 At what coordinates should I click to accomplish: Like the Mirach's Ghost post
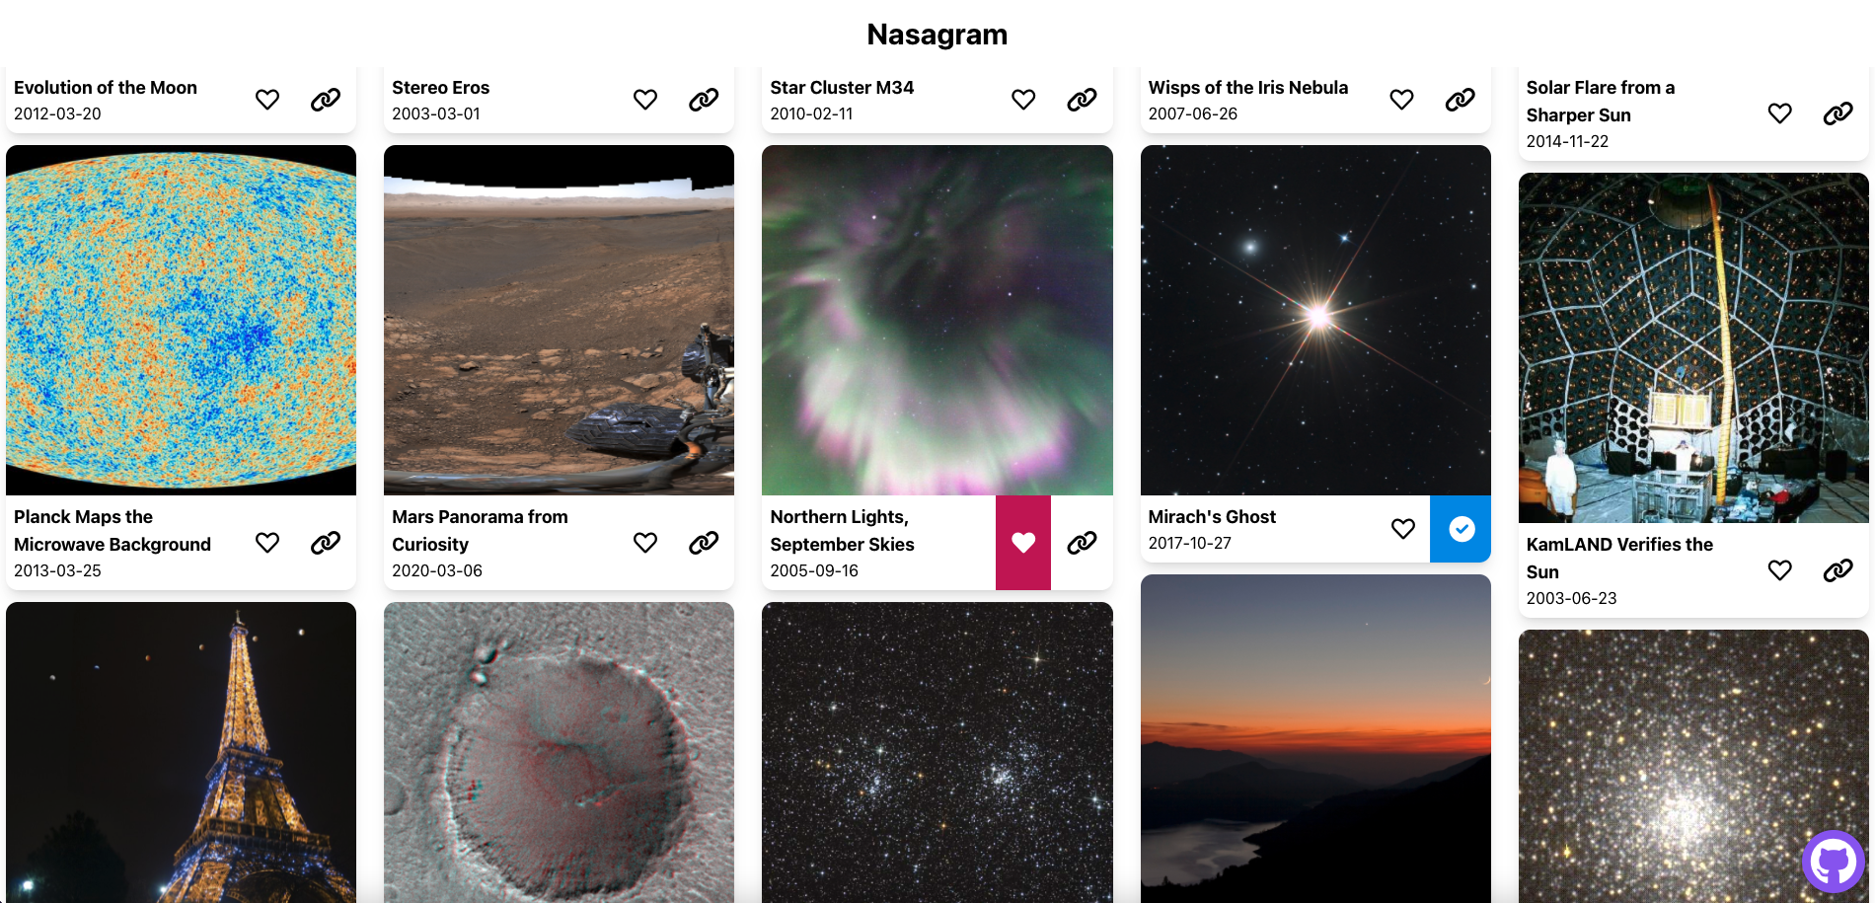click(x=1402, y=529)
